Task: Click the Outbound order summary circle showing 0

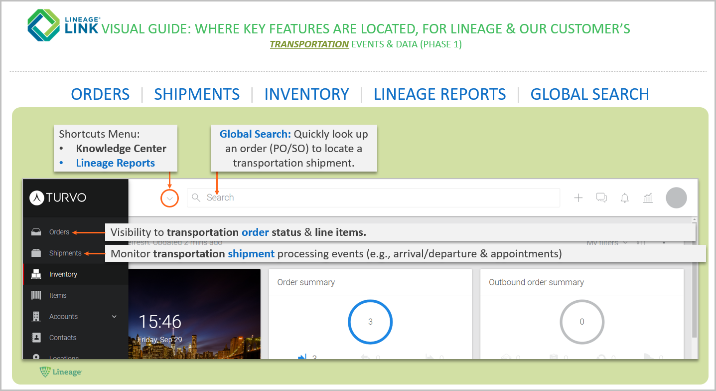Action: click(x=582, y=322)
